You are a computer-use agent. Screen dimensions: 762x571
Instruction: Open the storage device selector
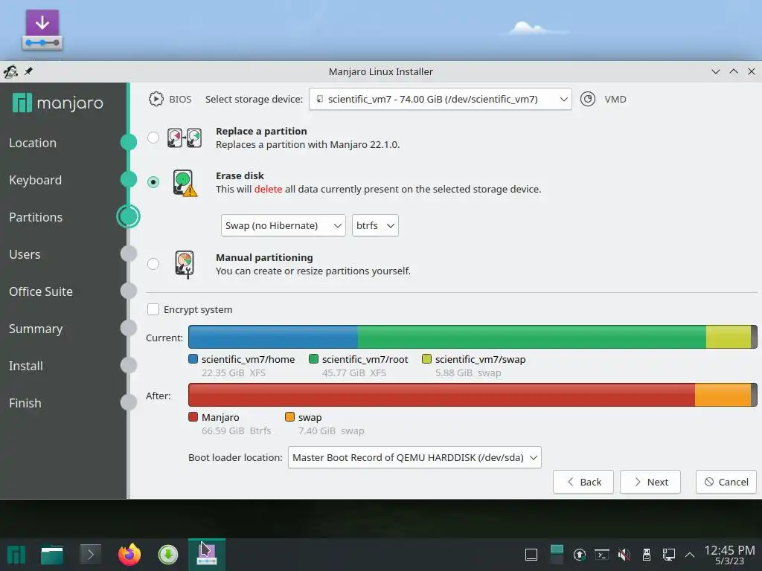[440, 99]
